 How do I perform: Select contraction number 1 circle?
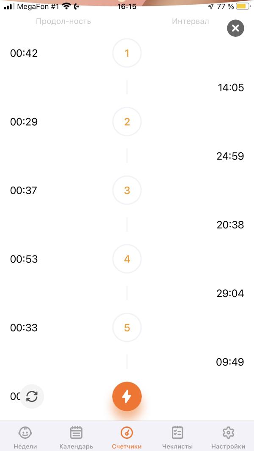coord(127,53)
